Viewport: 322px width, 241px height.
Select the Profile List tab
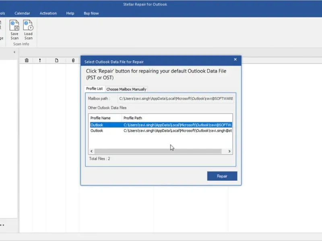coord(95,89)
